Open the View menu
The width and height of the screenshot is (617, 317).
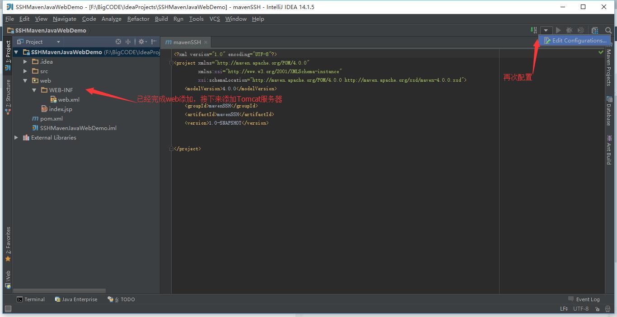pyautogui.click(x=41, y=19)
